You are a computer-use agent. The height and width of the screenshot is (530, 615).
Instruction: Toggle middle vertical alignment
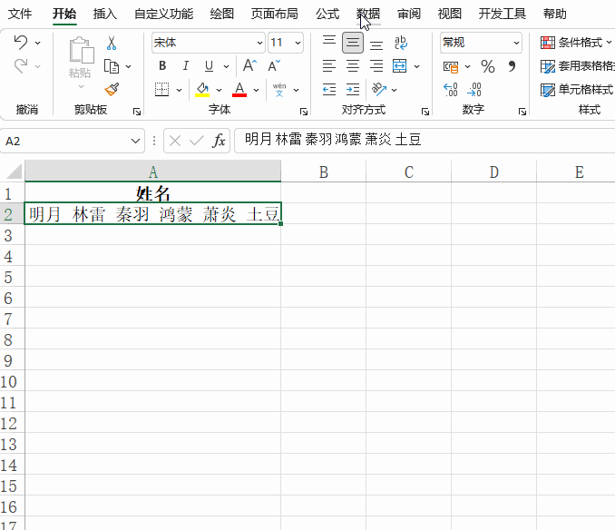353,43
